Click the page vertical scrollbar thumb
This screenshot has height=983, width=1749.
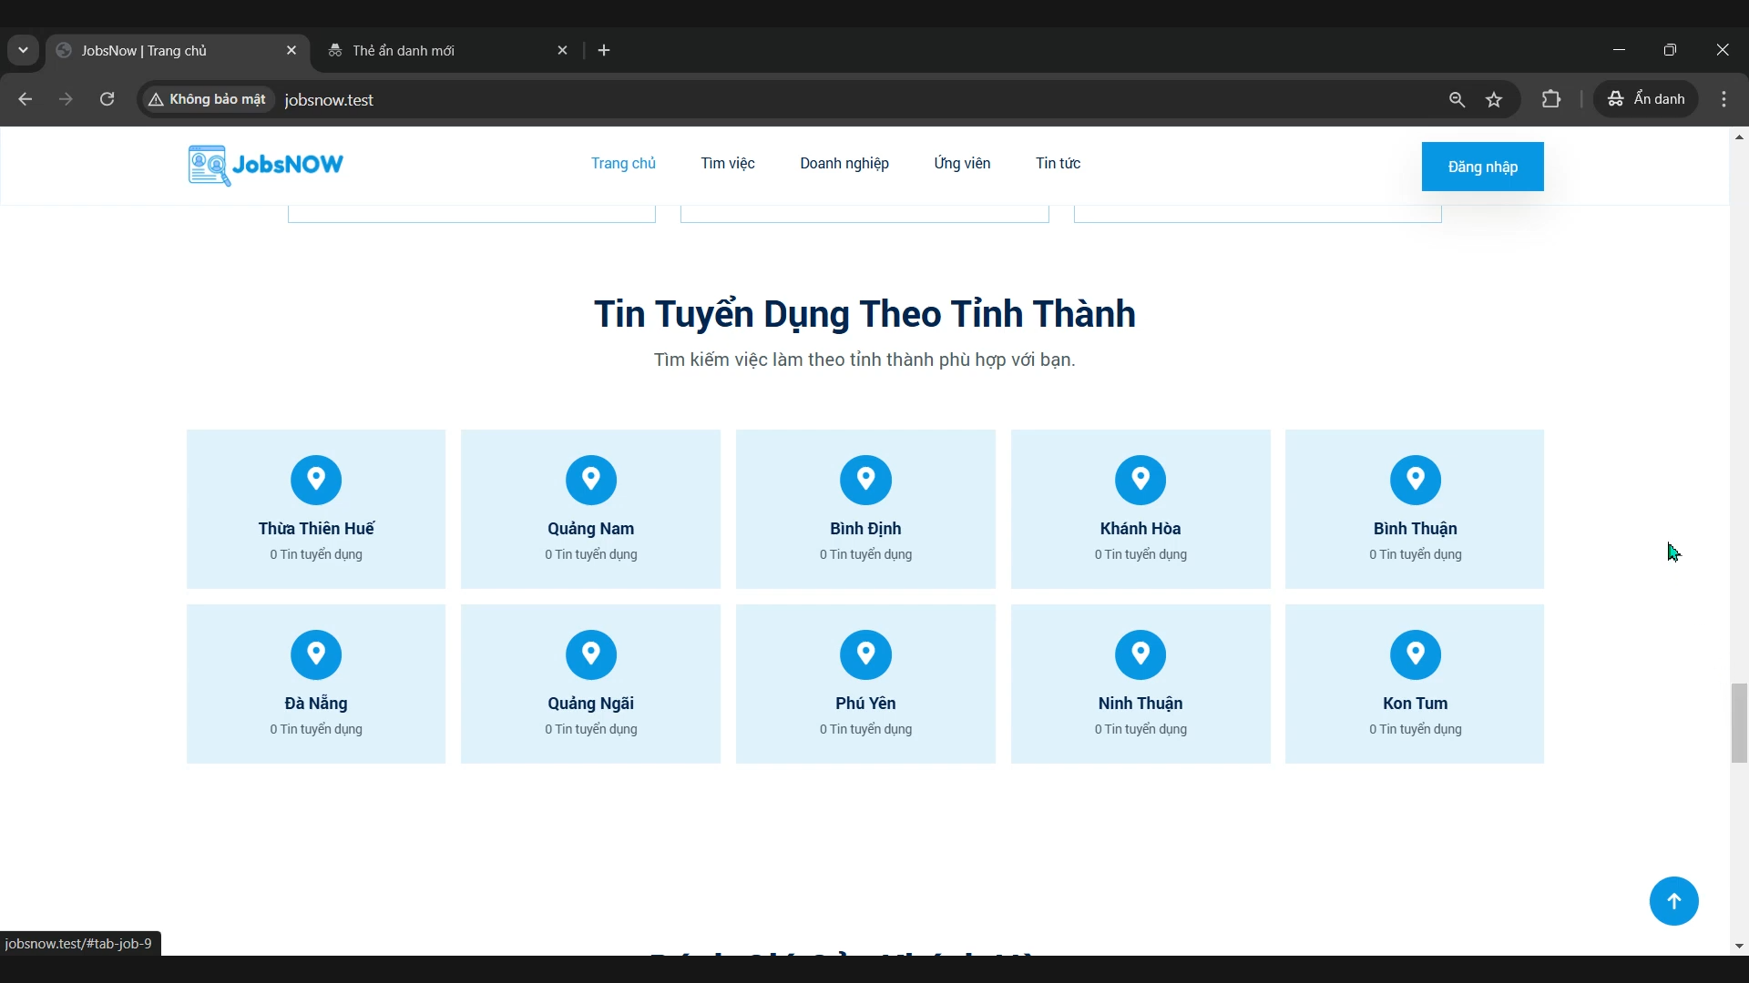click(1739, 723)
